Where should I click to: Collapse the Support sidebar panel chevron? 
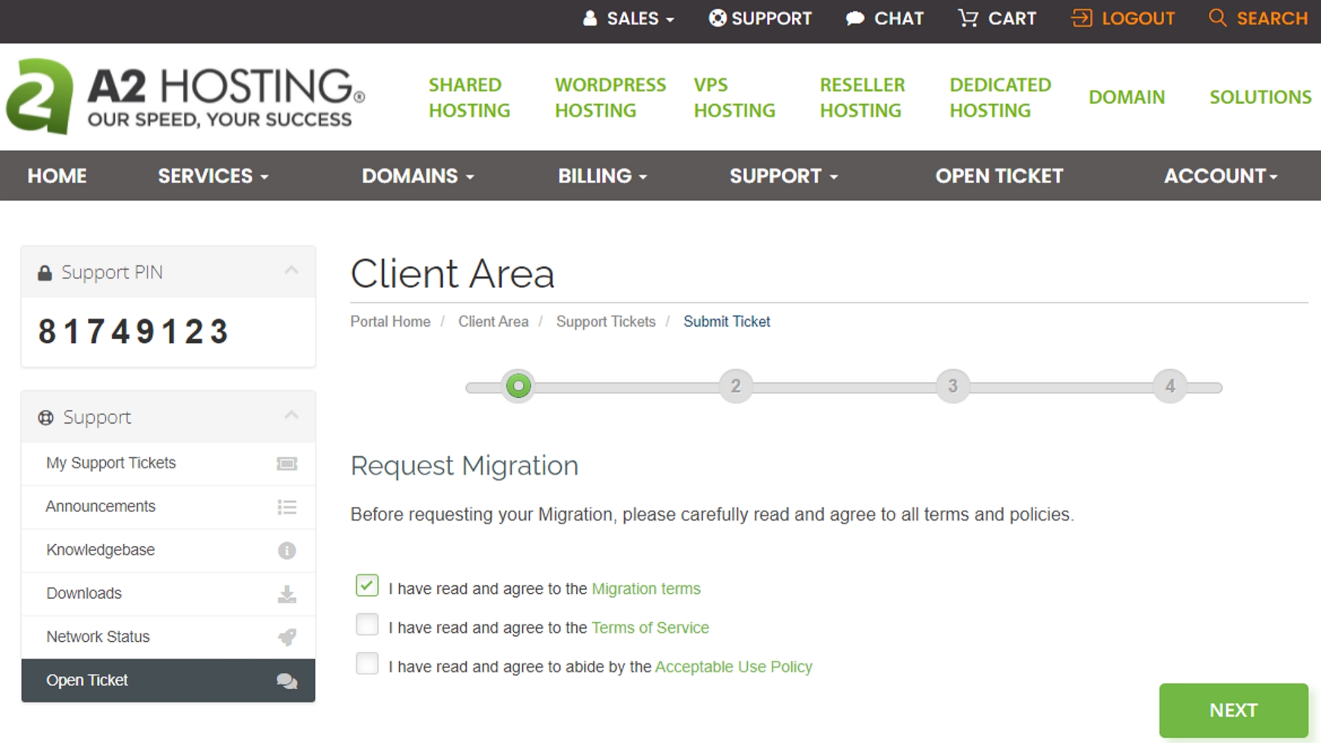(x=292, y=415)
